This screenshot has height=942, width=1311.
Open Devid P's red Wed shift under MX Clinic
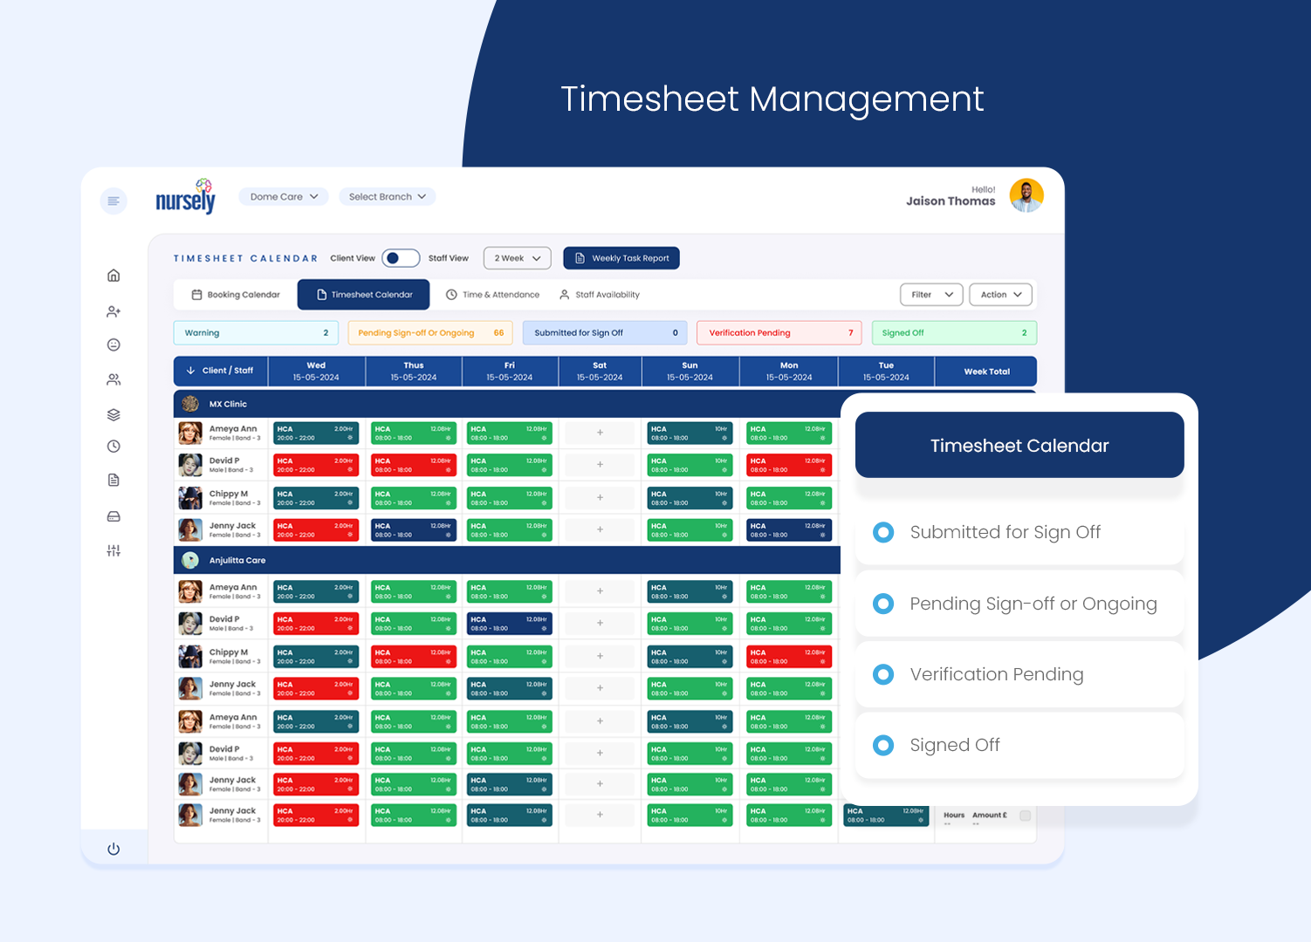click(x=316, y=465)
